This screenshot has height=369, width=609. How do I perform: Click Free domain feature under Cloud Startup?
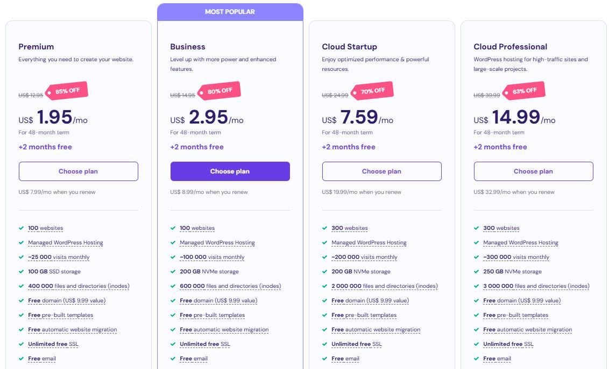(370, 301)
